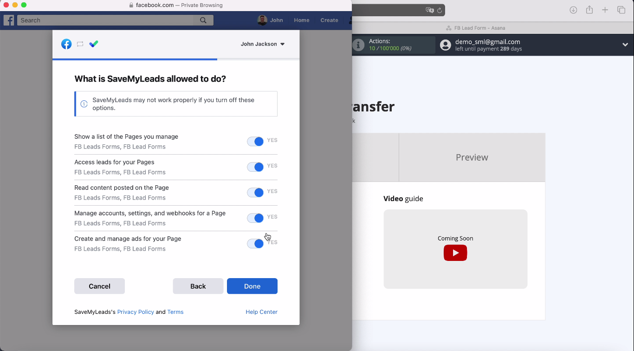This screenshot has height=351, width=634.
Task: Click the show tab overview icon
Action: point(621,10)
